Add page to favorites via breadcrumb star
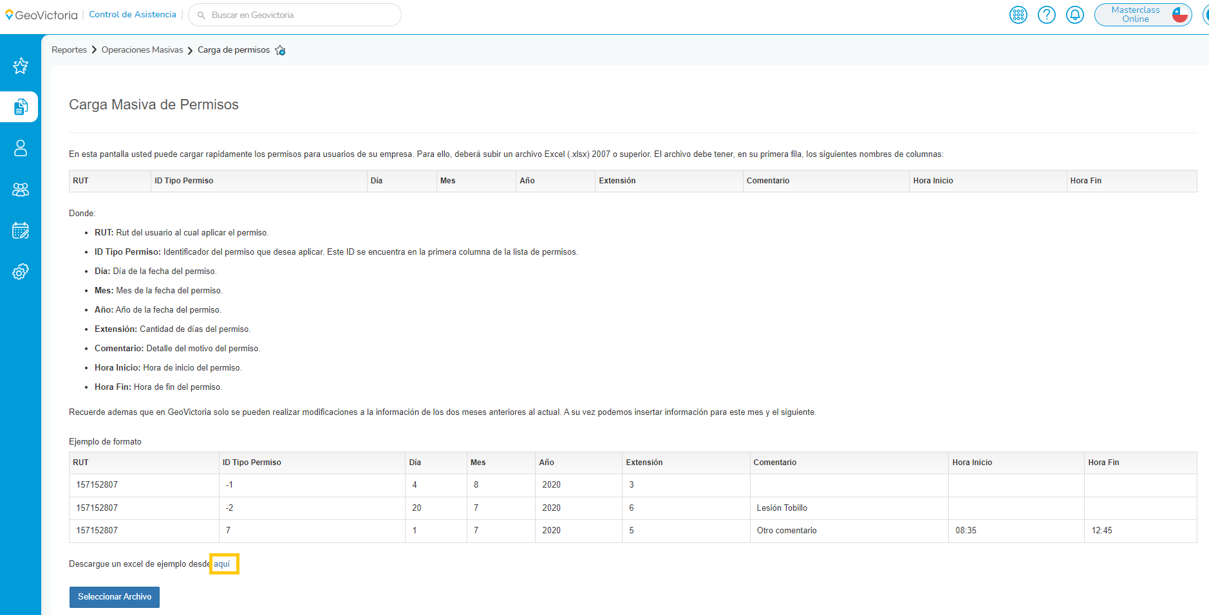Image resolution: width=1209 pixels, height=615 pixels. pyautogui.click(x=280, y=50)
